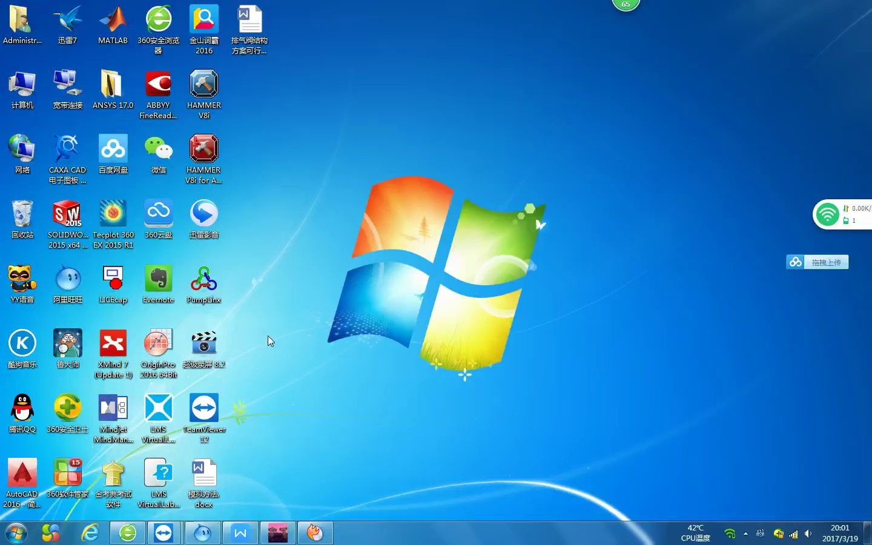Select the ABBYY FineReader shortcut
872x545 pixels.
pyautogui.click(x=158, y=94)
